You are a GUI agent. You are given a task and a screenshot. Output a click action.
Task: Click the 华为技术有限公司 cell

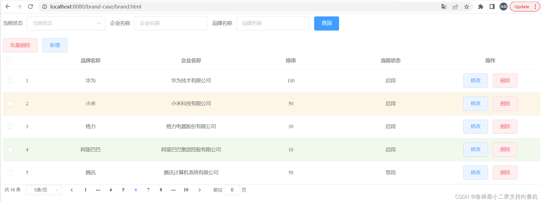[191, 81]
